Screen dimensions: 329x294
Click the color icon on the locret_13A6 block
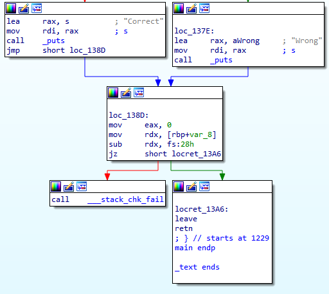[x=179, y=187]
